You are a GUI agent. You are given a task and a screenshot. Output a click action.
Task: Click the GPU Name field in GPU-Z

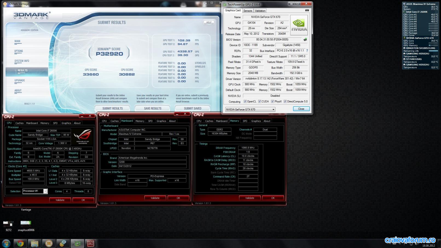tap(266, 17)
